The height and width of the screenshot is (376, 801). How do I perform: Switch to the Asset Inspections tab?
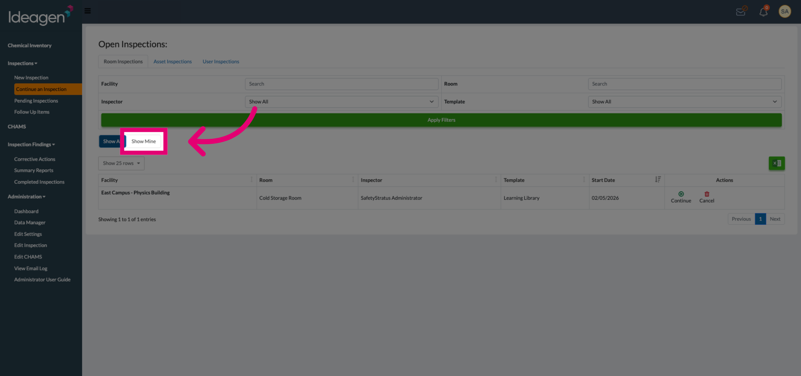(x=173, y=62)
